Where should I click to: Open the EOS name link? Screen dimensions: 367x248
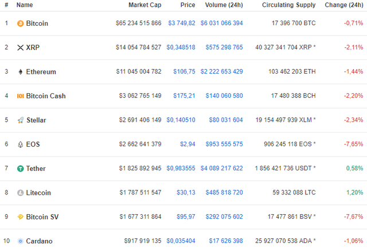33,145
